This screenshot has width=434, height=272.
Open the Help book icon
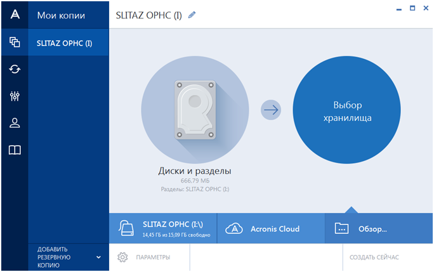click(15, 150)
